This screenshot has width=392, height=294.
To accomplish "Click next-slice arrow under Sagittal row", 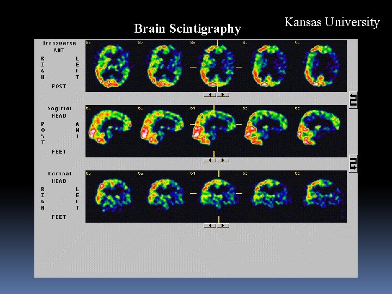I will [223, 160].
